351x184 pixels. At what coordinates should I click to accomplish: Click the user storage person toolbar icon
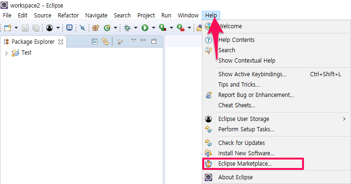coord(49,28)
